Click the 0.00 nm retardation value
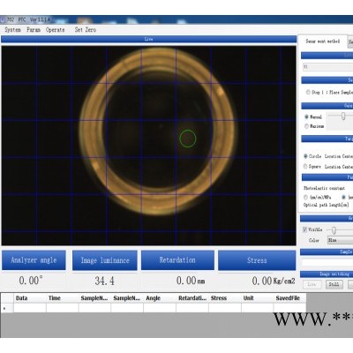 click(191, 281)
